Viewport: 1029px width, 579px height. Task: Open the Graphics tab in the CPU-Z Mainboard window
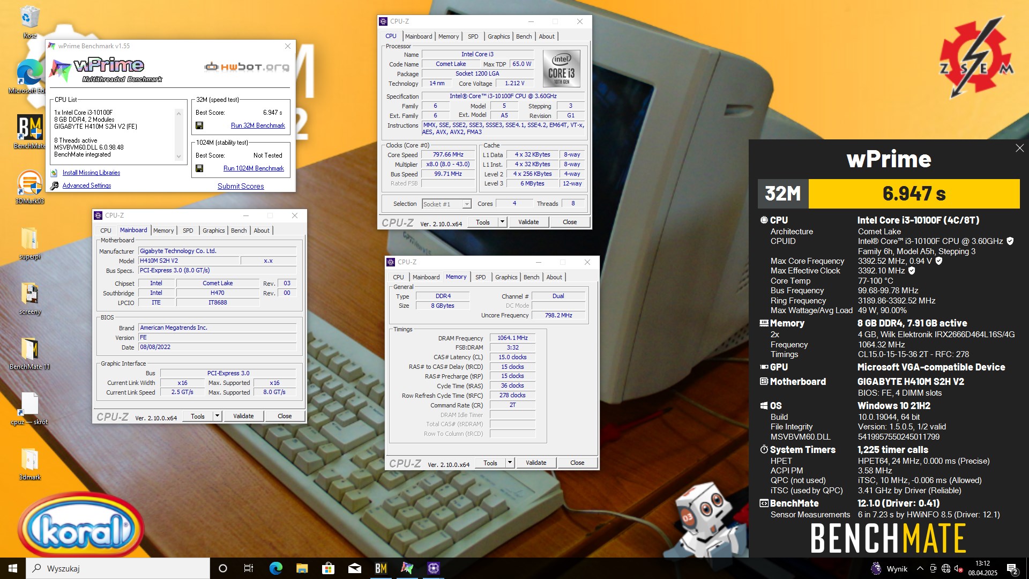pyautogui.click(x=213, y=231)
